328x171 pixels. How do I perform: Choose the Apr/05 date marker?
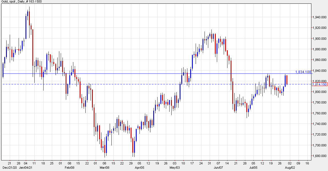pos(140,167)
